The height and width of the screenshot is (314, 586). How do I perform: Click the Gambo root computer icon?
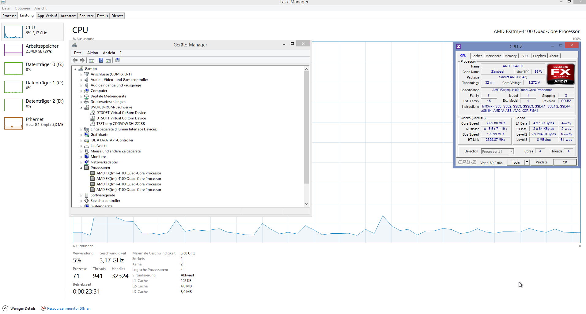click(x=81, y=69)
